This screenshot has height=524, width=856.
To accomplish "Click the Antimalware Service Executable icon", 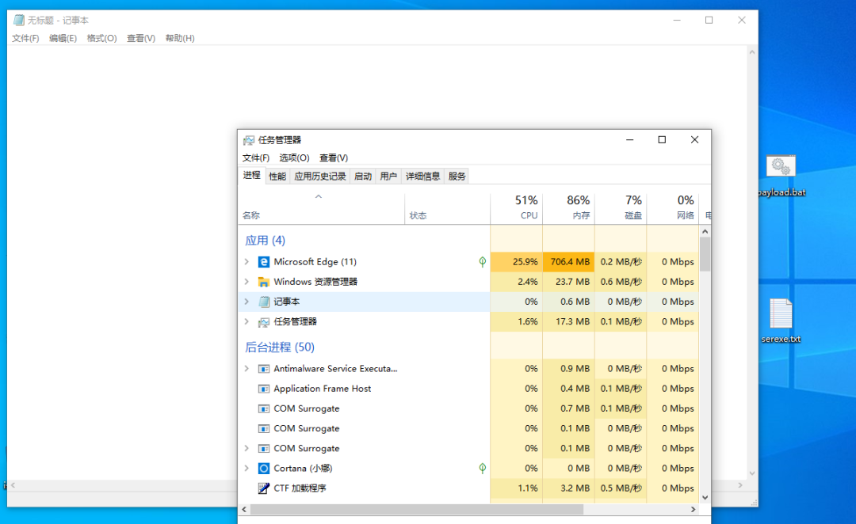I will (x=264, y=369).
